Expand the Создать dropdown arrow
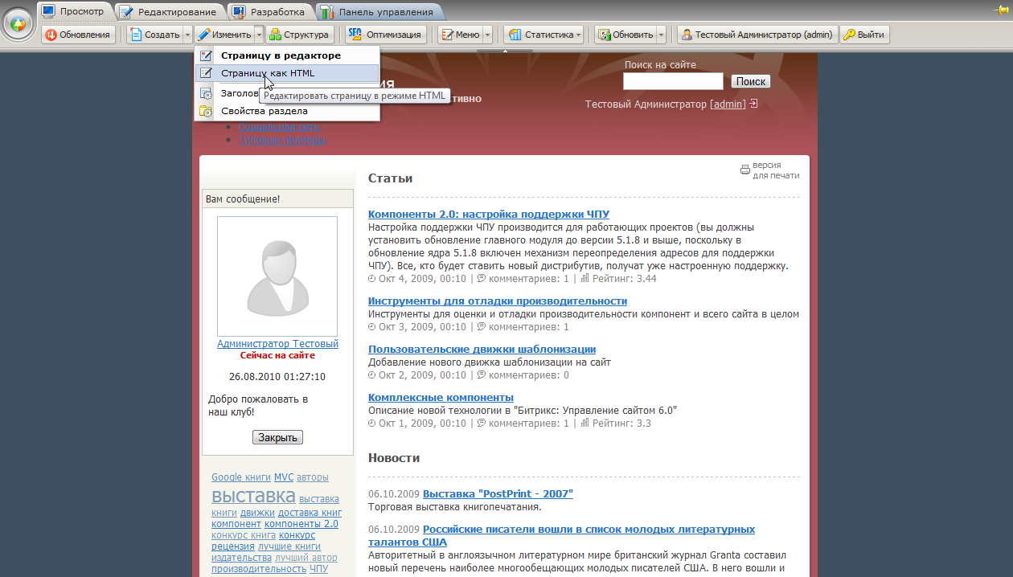The image size is (1013, 577). tap(187, 35)
